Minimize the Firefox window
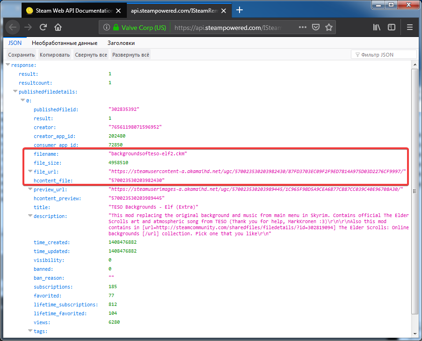Screen dimensions: 422x341 pos(378,5)
